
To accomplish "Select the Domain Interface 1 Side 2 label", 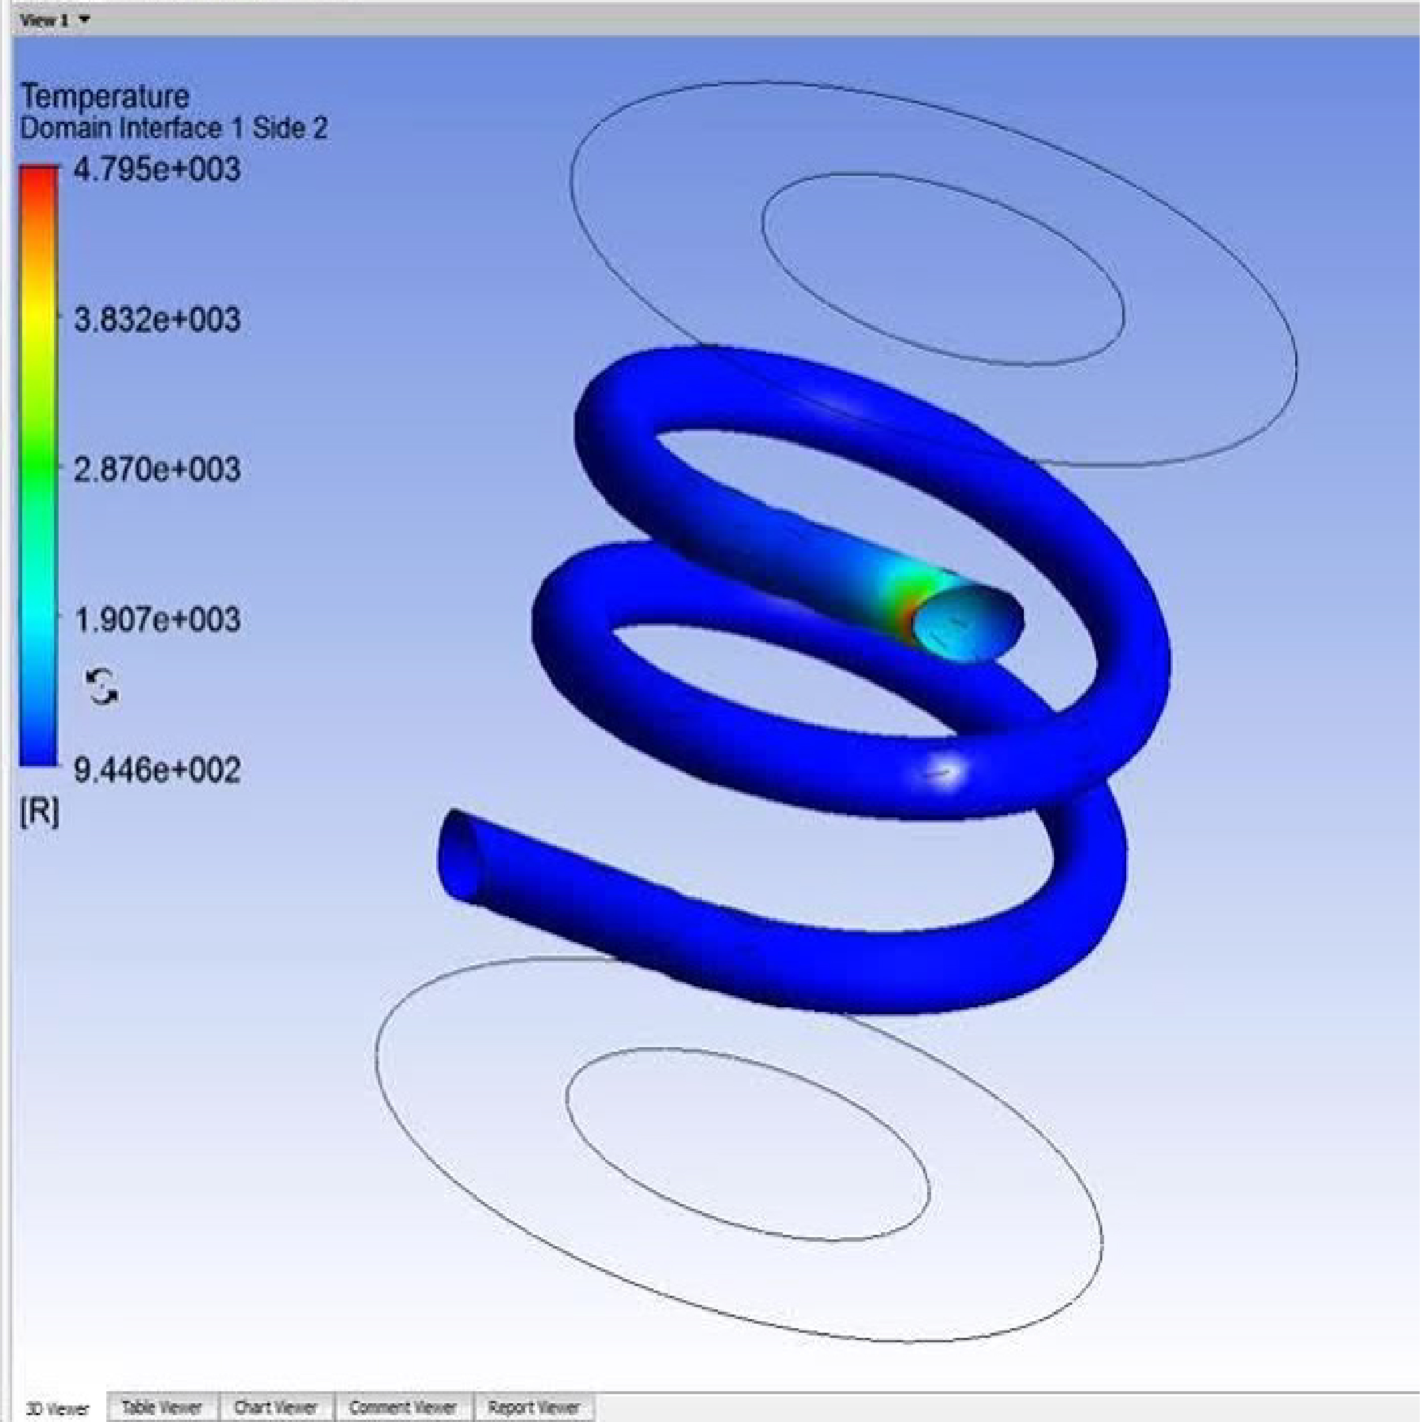I will pos(173,129).
